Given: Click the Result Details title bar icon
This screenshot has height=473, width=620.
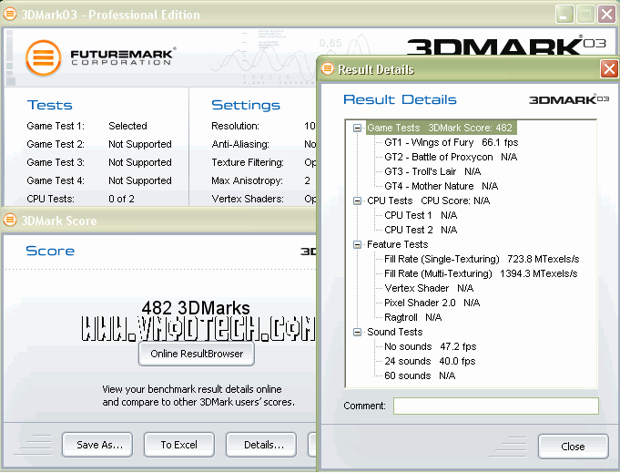Looking at the screenshot, I should point(328,69).
